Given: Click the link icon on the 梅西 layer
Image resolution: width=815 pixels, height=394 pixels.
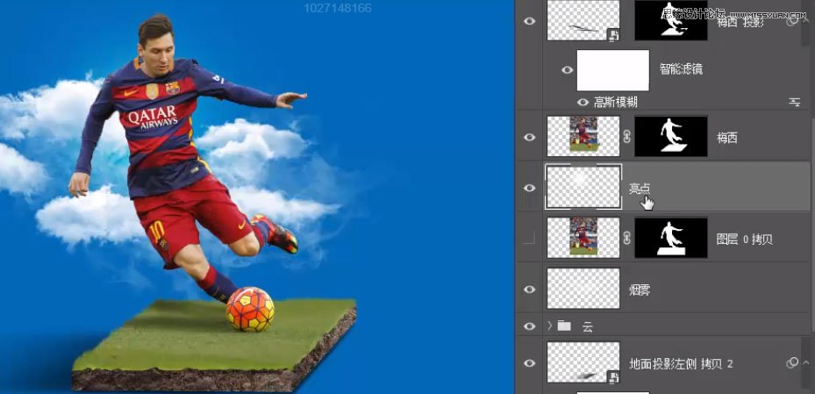Looking at the screenshot, I should click(x=627, y=137).
